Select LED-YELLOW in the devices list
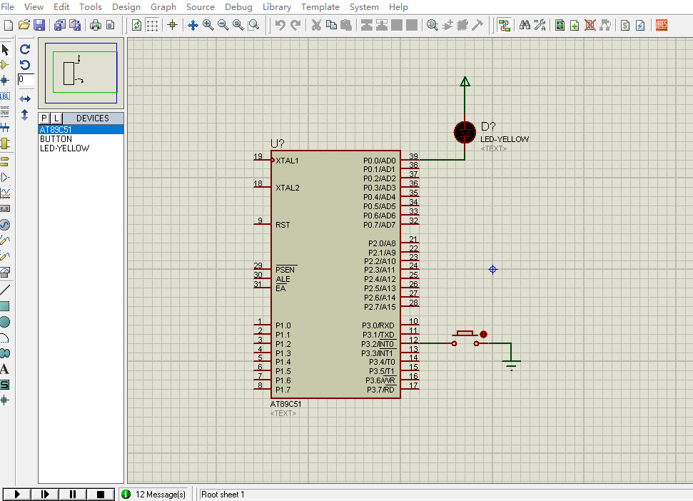 65,148
